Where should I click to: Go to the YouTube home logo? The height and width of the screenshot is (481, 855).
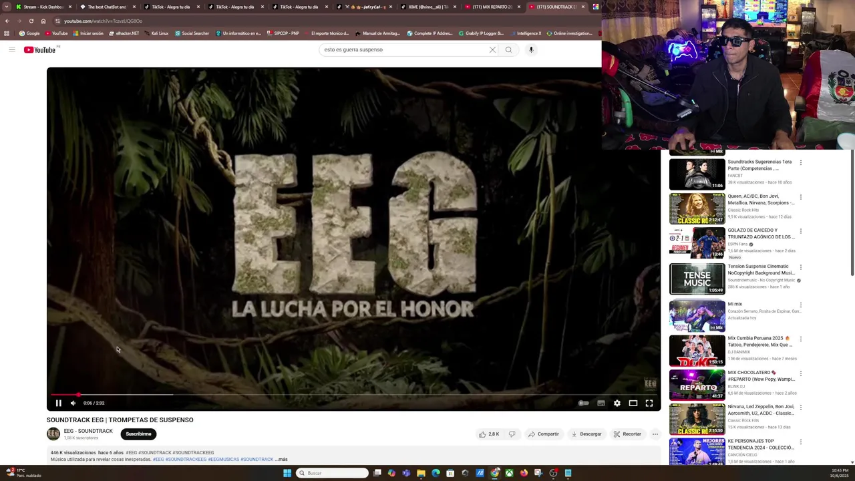pos(40,49)
